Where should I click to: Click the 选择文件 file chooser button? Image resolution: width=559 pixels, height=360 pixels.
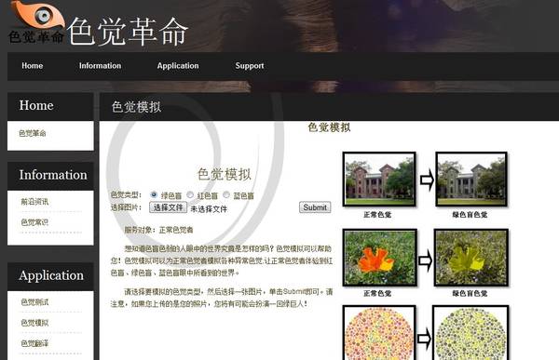point(168,207)
